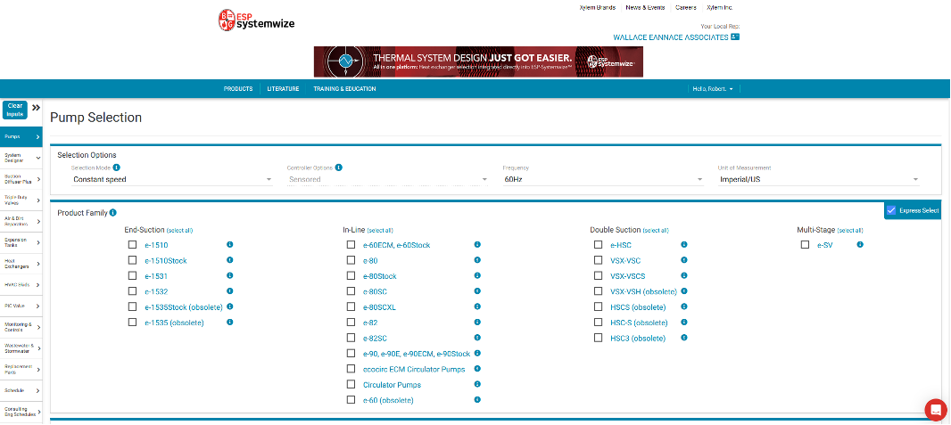Enable the e-80SC pump checkbox
This screenshot has height=425, width=951.
(351, 291)
